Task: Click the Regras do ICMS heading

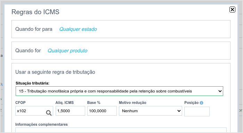Action: click(35, 12)
